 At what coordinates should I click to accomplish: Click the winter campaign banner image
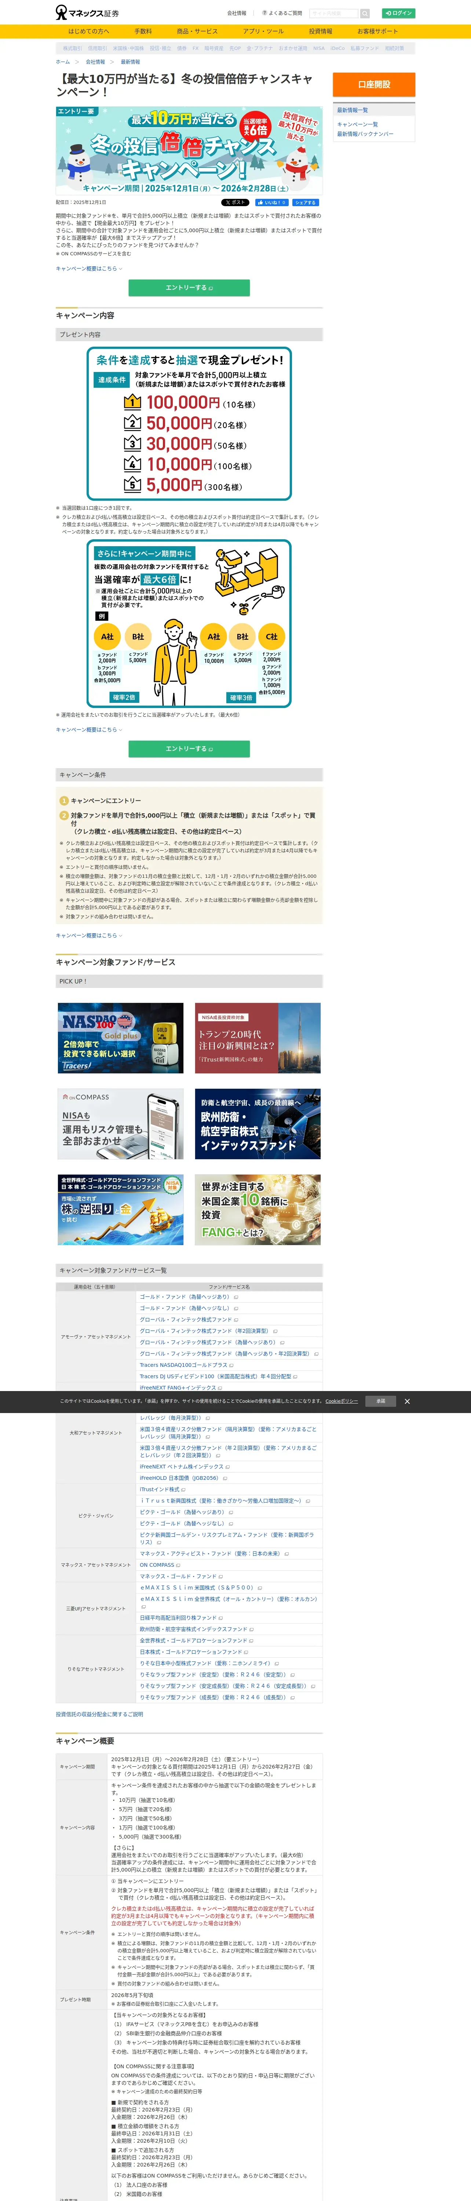[x=189, y=150]
